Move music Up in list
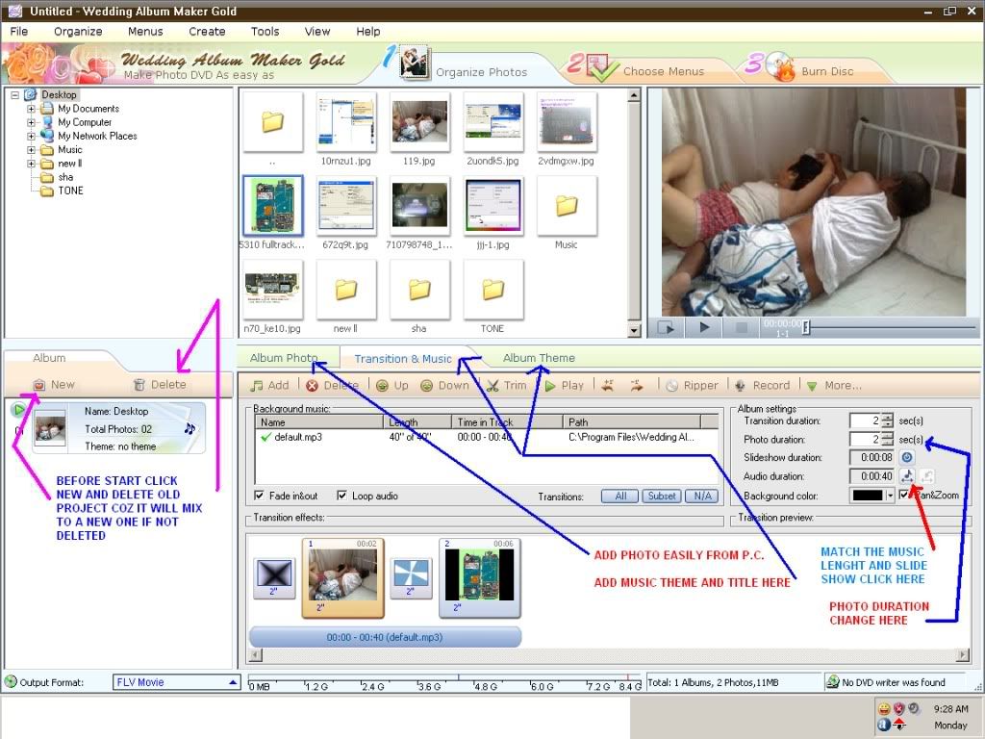 pyautogui.click(x=392, y=385)
